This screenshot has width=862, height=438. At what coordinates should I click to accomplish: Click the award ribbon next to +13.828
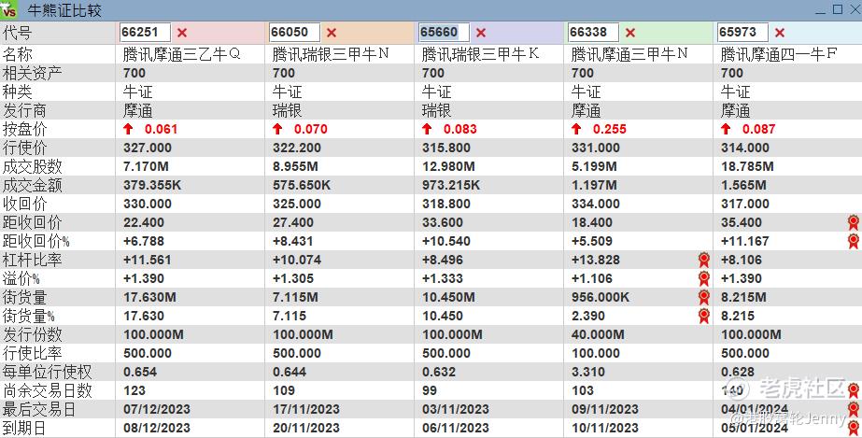click(703, 260)
